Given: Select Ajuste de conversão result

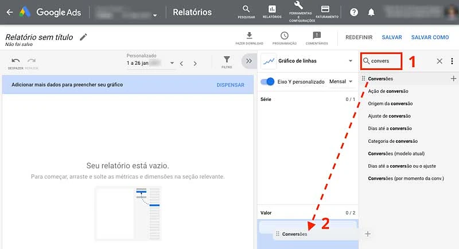Looking at the screenshot, I should pos(390,116).
